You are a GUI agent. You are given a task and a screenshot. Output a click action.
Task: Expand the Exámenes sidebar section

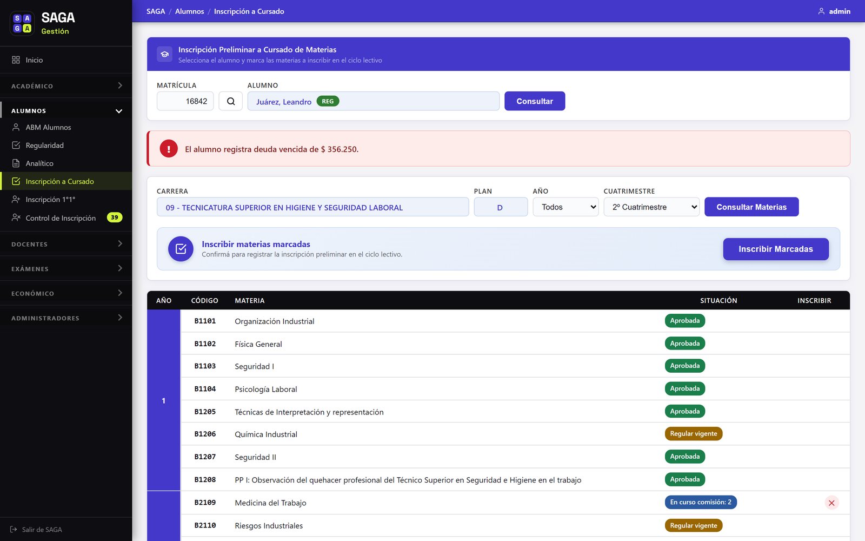tap(66, 268)
